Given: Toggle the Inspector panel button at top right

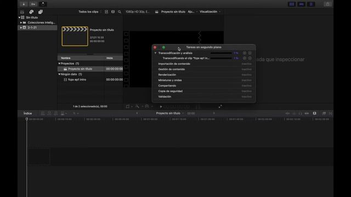Looking at the screenshot, I should [311, 4].
